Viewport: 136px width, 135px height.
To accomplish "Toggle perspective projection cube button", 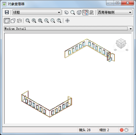I will tap(13, 21).
